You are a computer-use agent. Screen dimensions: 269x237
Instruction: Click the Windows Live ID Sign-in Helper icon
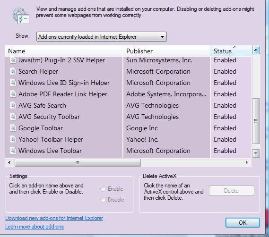coord(13,83)
